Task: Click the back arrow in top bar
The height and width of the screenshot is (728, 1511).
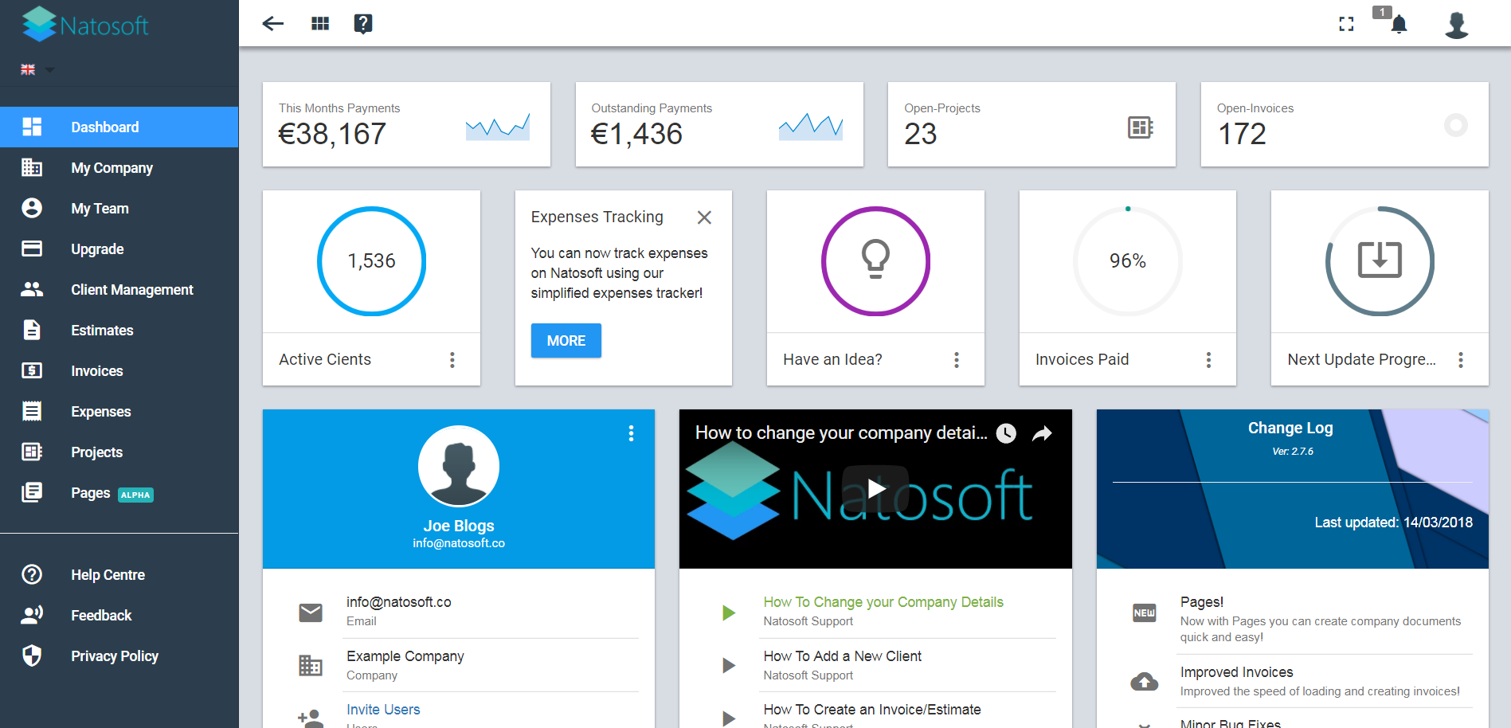Action: [x=273, y=23]
